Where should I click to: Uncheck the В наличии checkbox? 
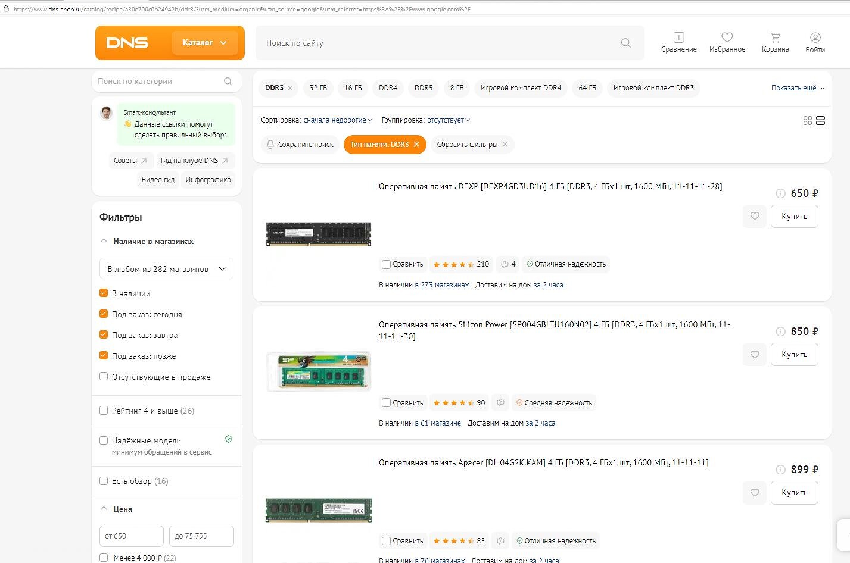coord(104,293)
